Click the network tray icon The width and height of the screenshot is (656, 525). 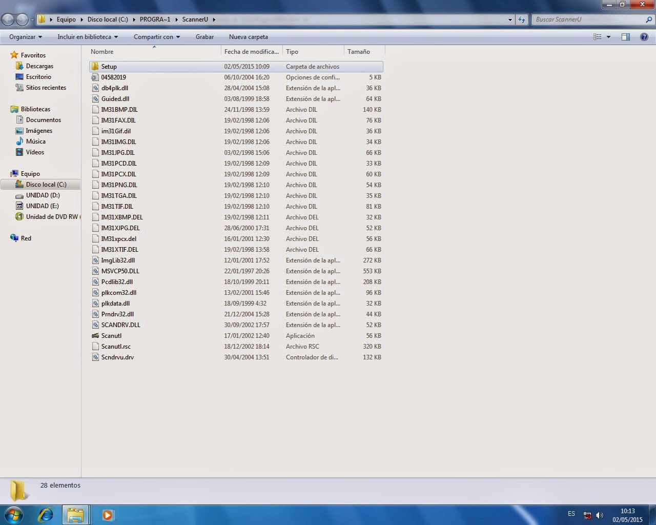coord(587,515)
